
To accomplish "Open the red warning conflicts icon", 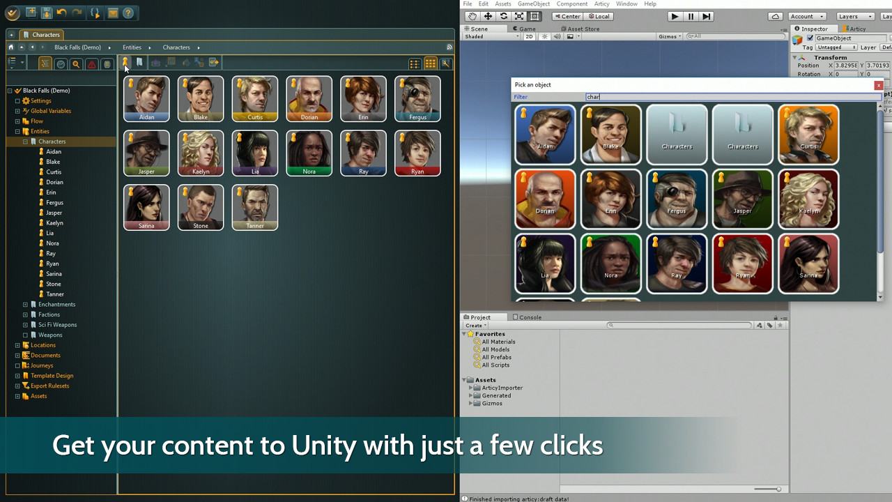I will pyautogui.click(x=91, y=64).
